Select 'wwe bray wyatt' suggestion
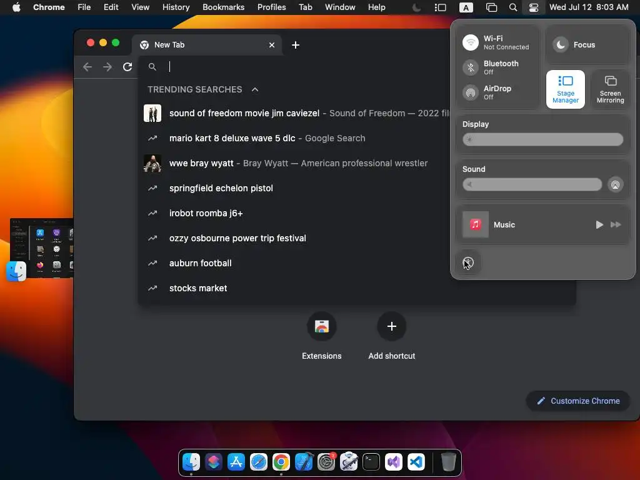This screenshot has height=480, width=640. [294, 163]
